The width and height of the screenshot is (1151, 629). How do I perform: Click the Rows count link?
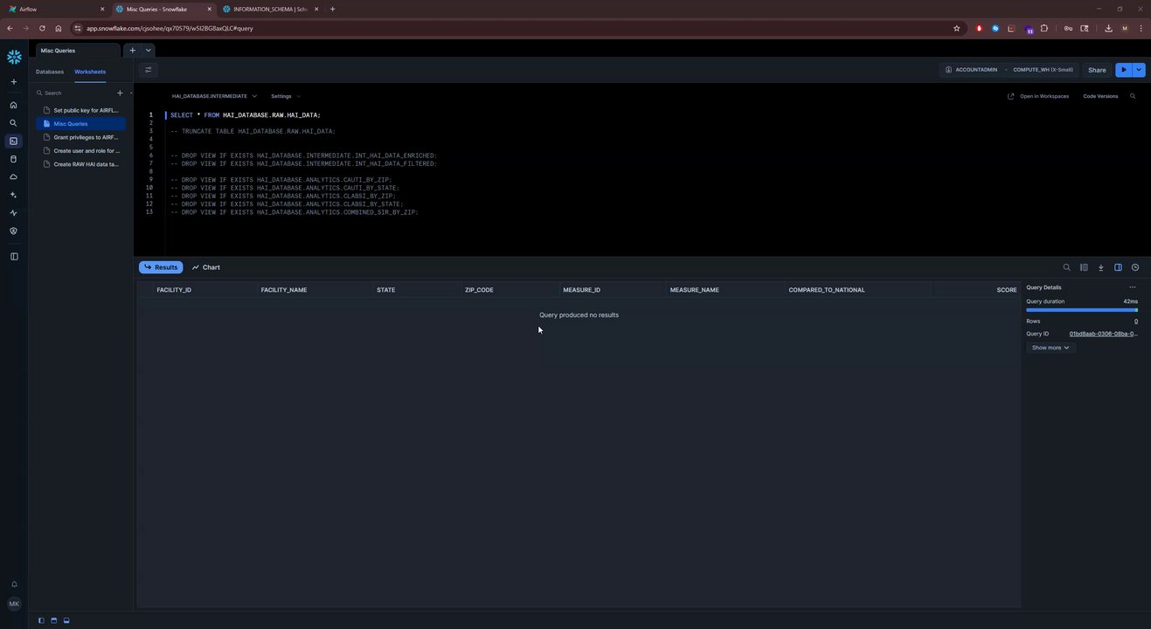pyautogui.click(x=1136, y=321)
